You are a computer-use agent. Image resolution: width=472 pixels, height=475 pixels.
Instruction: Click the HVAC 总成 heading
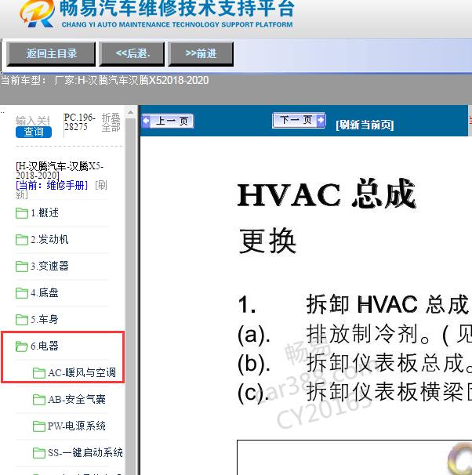click(326, 194)
